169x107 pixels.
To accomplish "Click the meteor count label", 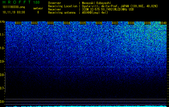I will (x=38, y=8).
